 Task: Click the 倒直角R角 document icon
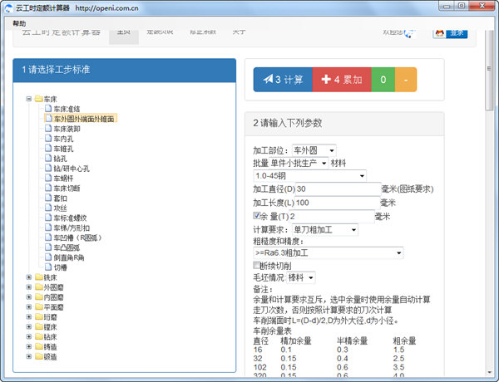[x=48, y=257]
